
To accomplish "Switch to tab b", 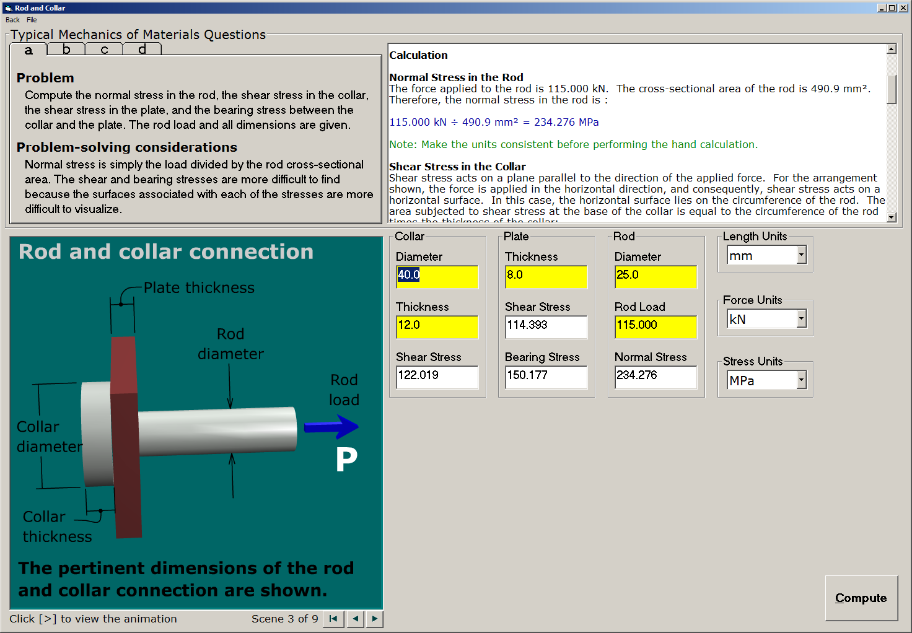I will tap(66, 48).
